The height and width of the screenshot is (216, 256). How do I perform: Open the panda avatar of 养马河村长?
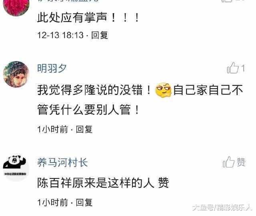tap(16, 168)
